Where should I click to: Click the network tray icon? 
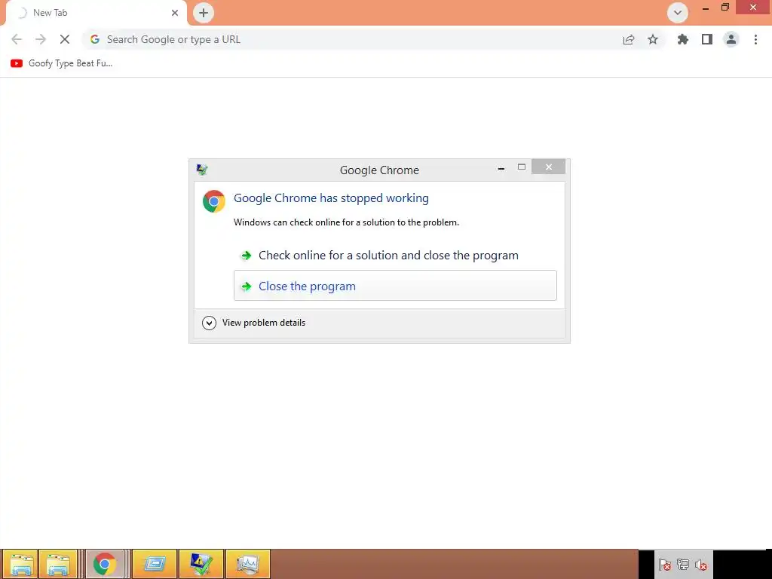(x=683, y=564)
